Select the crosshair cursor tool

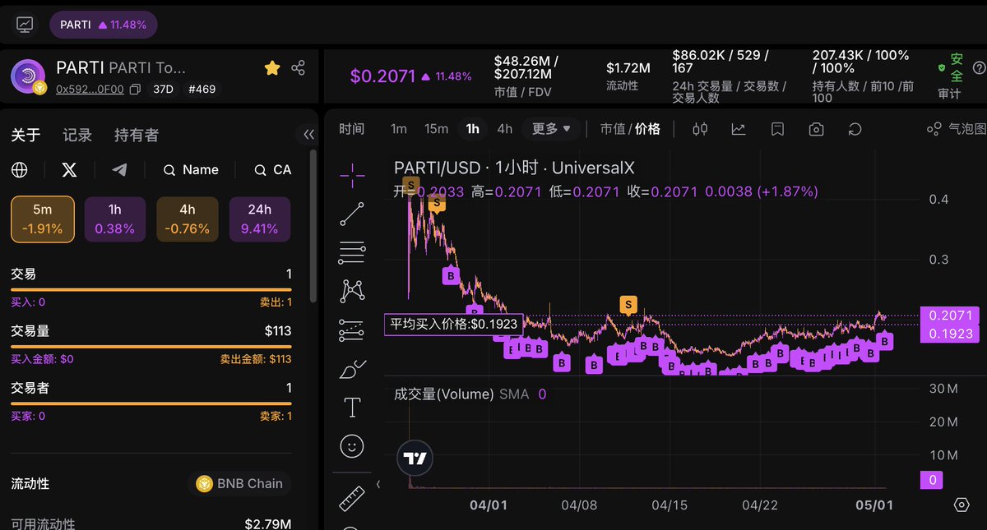352,174
